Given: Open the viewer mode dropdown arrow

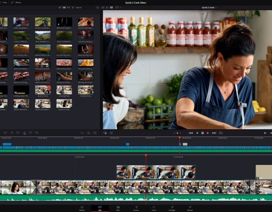Looking at the screenshot, I should click(x=120, y=7).
